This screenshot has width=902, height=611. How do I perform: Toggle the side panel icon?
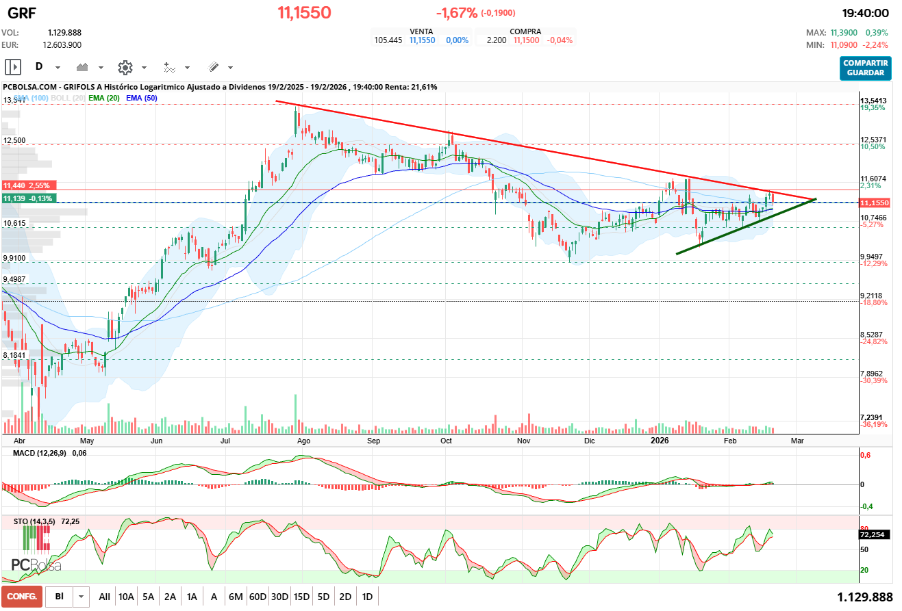click(x=13, y=67)
